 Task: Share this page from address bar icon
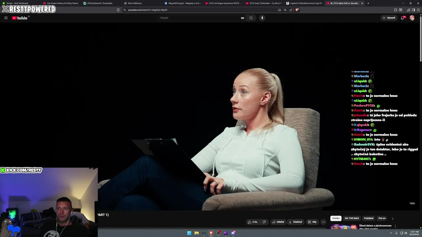(291, 10)
